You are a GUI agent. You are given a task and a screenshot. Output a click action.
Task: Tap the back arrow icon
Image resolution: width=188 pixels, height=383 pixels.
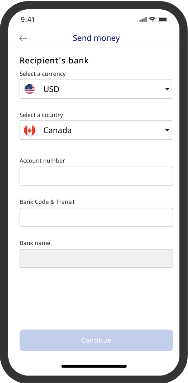pos(23,38)
